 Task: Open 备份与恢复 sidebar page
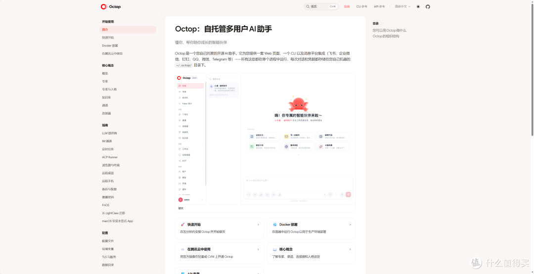[109, 189]
